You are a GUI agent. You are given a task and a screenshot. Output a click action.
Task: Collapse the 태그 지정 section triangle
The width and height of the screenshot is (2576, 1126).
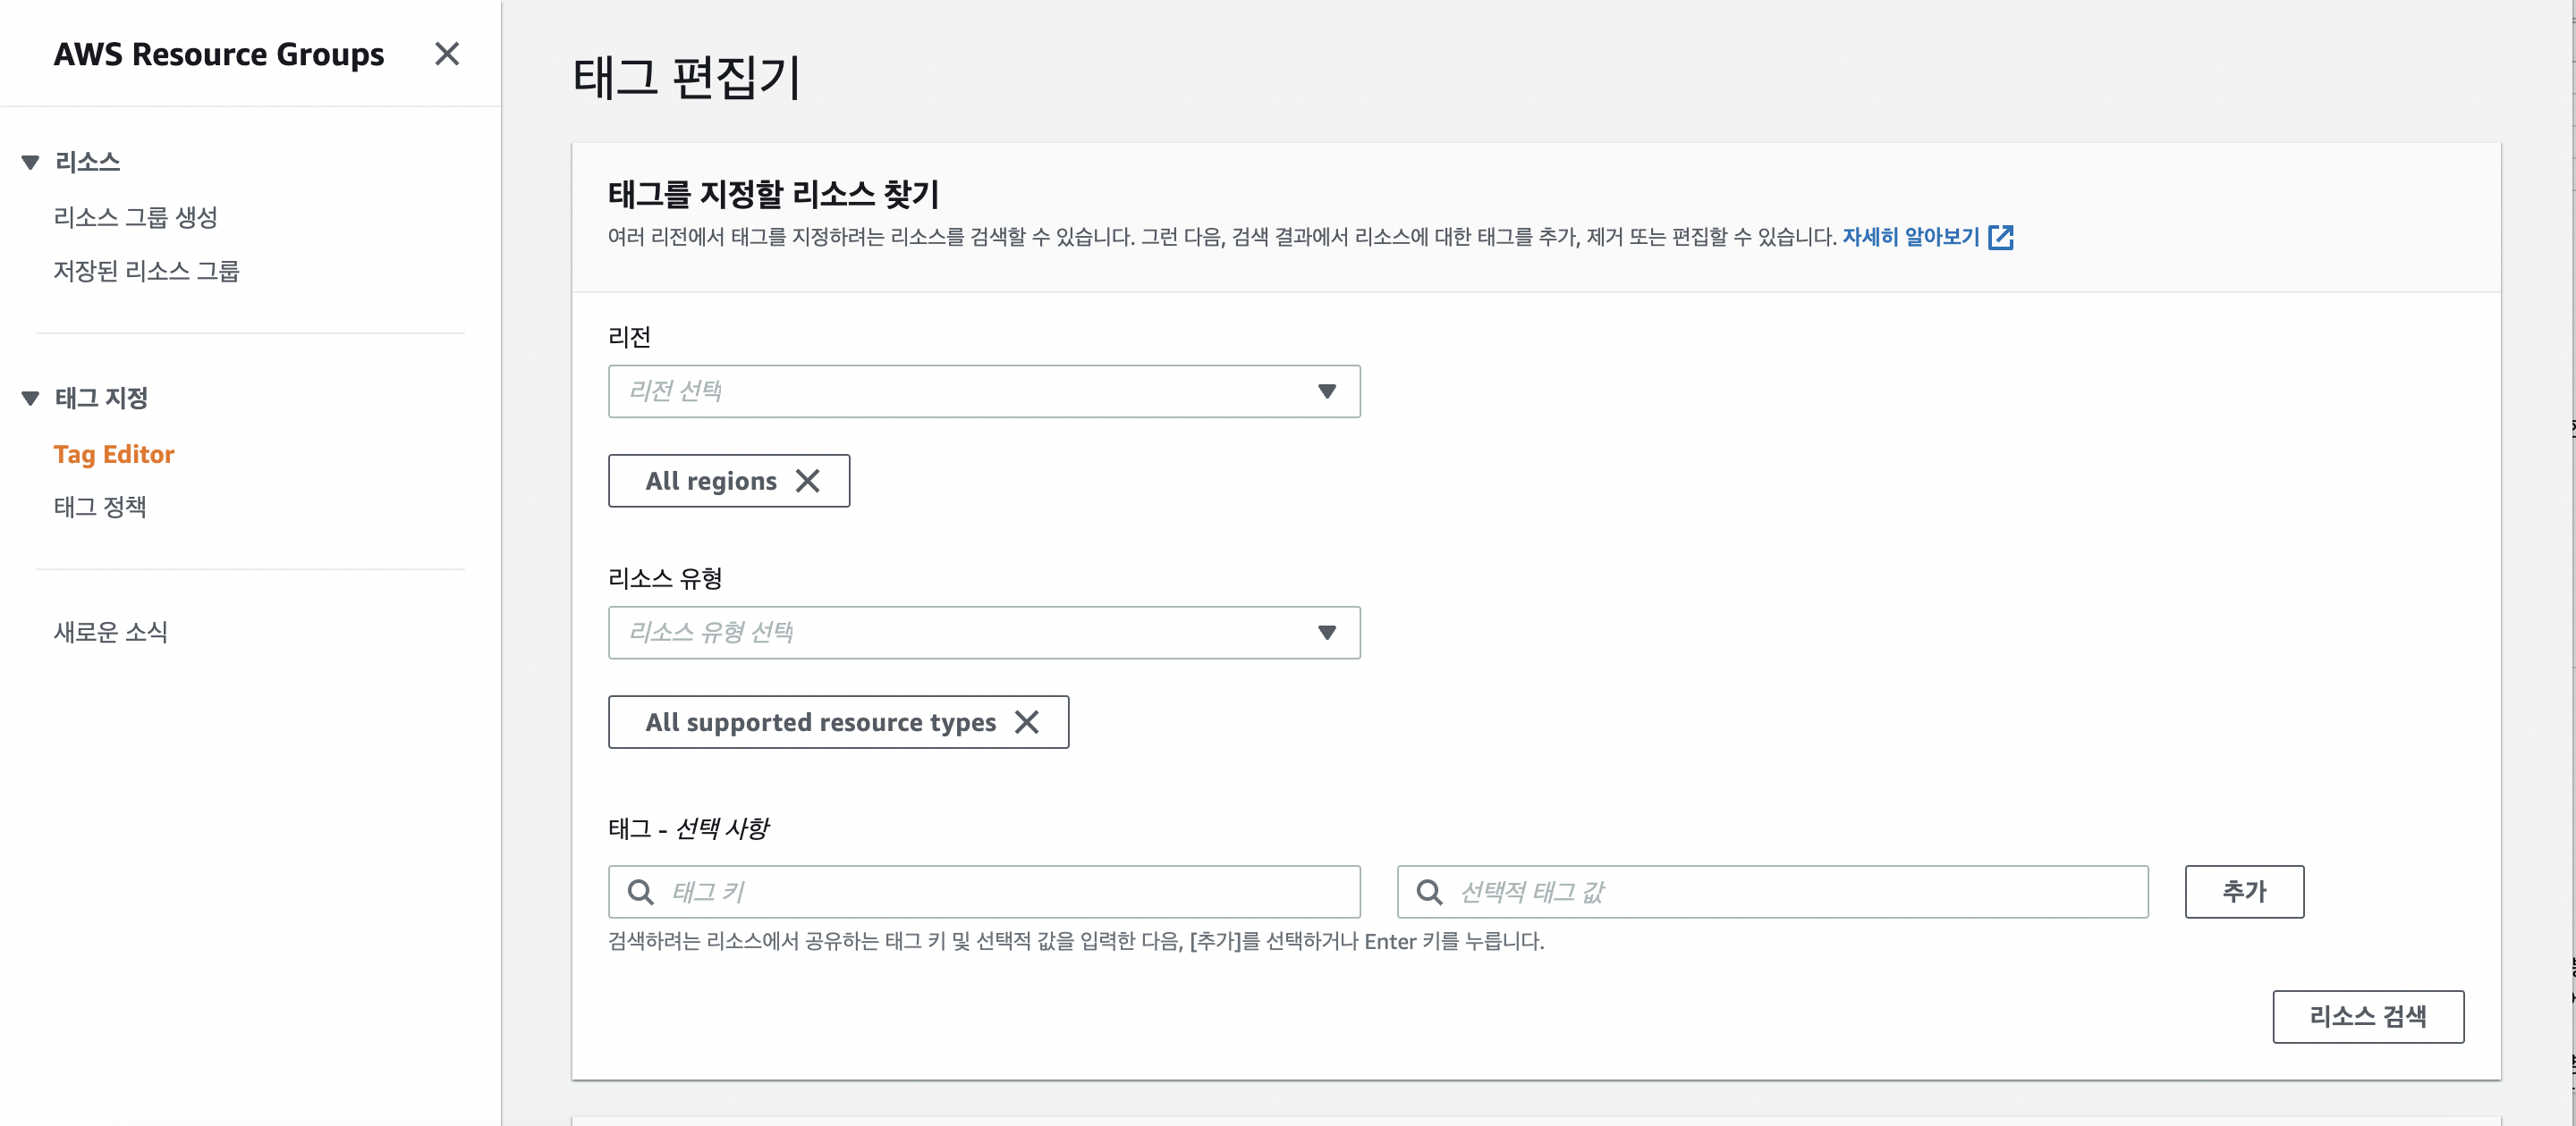[x=30, y=399]
